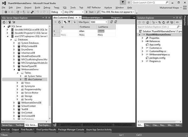Open the Package Manager Console tab
The height and width of the screenshot is (137, 188).
point(71,129)
